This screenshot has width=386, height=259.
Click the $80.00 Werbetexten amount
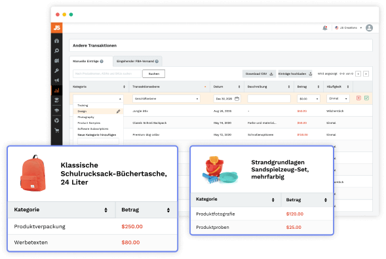tap(130, 243)
